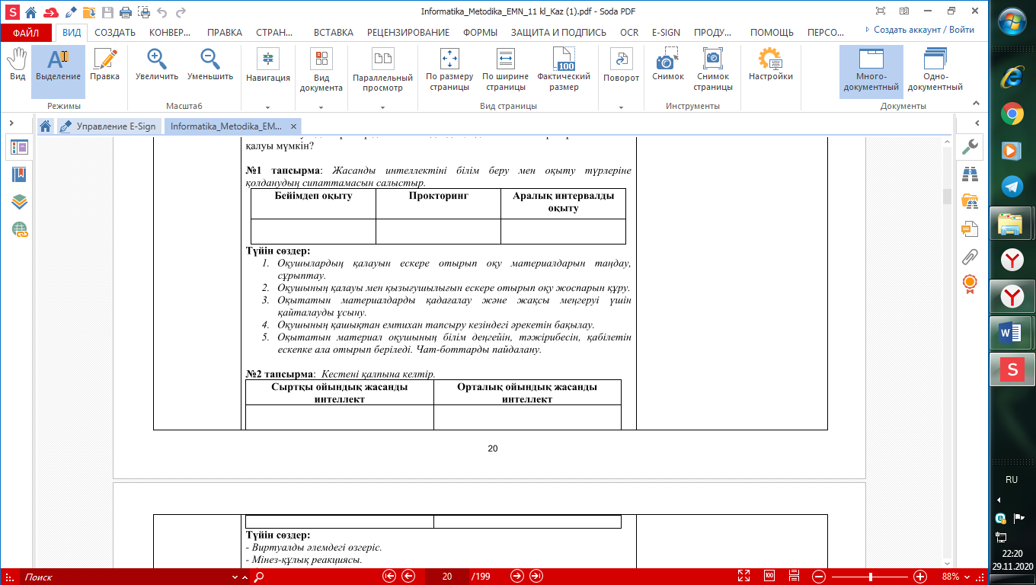Open the ФАЙЛ menu

(x=26, y=33)
